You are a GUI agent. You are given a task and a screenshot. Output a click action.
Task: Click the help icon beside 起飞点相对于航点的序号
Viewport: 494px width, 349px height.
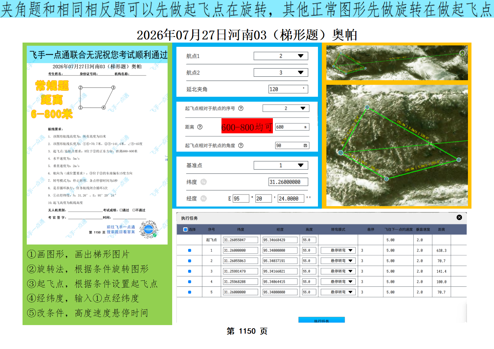241,108
